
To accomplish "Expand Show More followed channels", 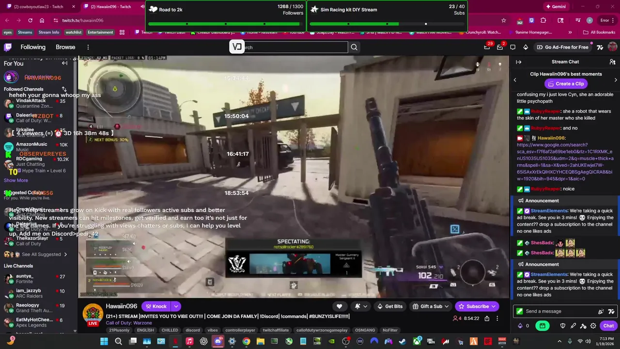I will 16,180.
